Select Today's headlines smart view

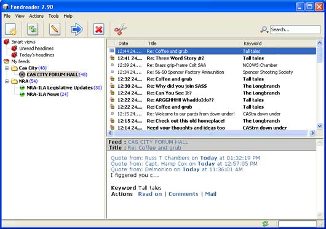coord(37,55)
